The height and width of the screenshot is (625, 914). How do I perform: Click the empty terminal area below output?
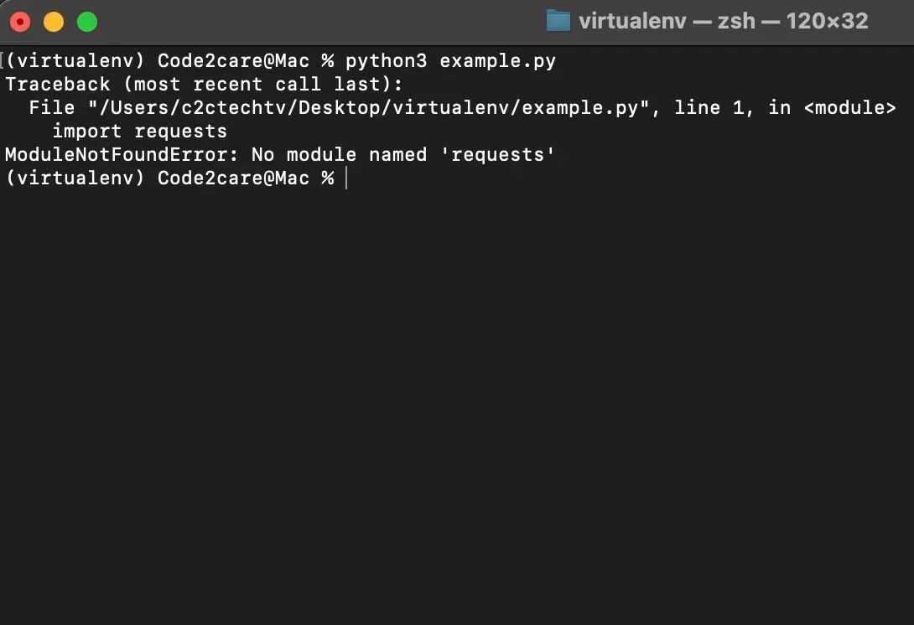click(x=457, y=402)
